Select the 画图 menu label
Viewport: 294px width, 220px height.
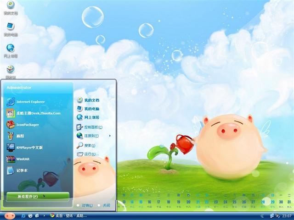click(x=20, y=136)
